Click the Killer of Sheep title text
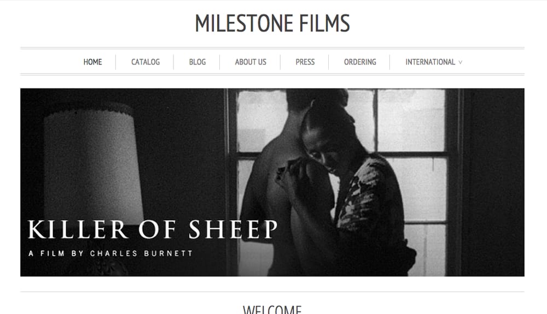This screenshot has height=314, width=547. click(153, 229)
